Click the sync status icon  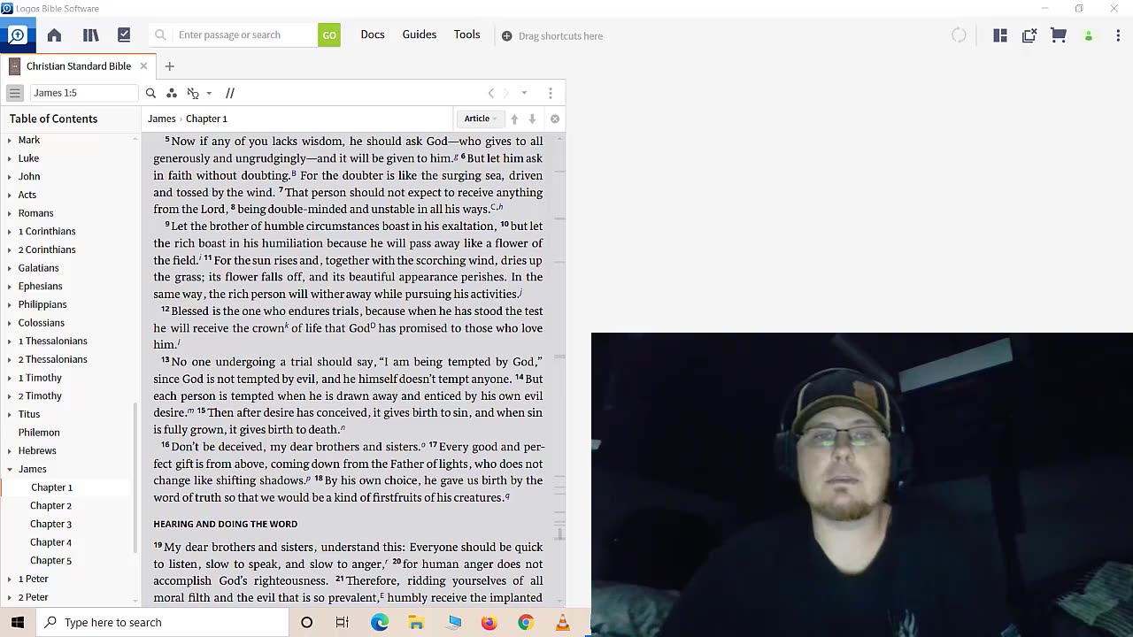tap(959, 35)
